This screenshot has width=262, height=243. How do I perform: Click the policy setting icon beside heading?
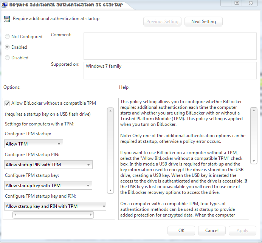(x=7, y=19)
